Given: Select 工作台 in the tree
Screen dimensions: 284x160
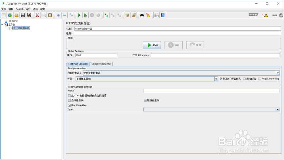Looking at the screenshot, I should click(12, 25).
